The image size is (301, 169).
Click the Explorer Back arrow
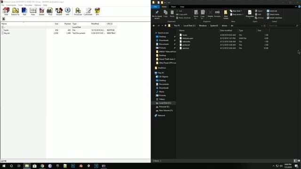pos(154,26)
